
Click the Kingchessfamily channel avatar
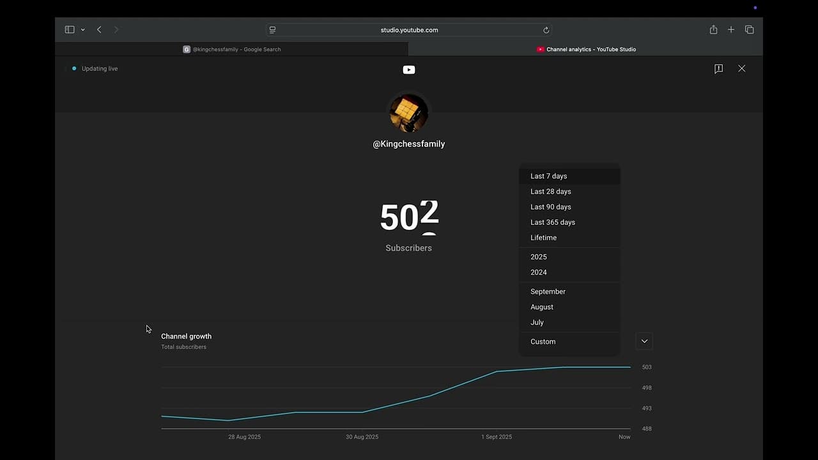coord(409,113)
